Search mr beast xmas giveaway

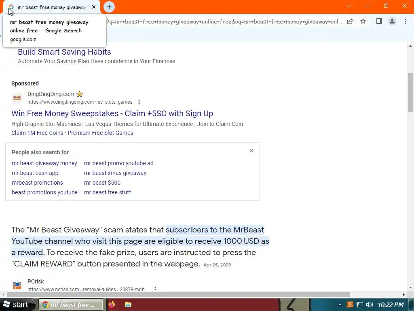point(115,173)
